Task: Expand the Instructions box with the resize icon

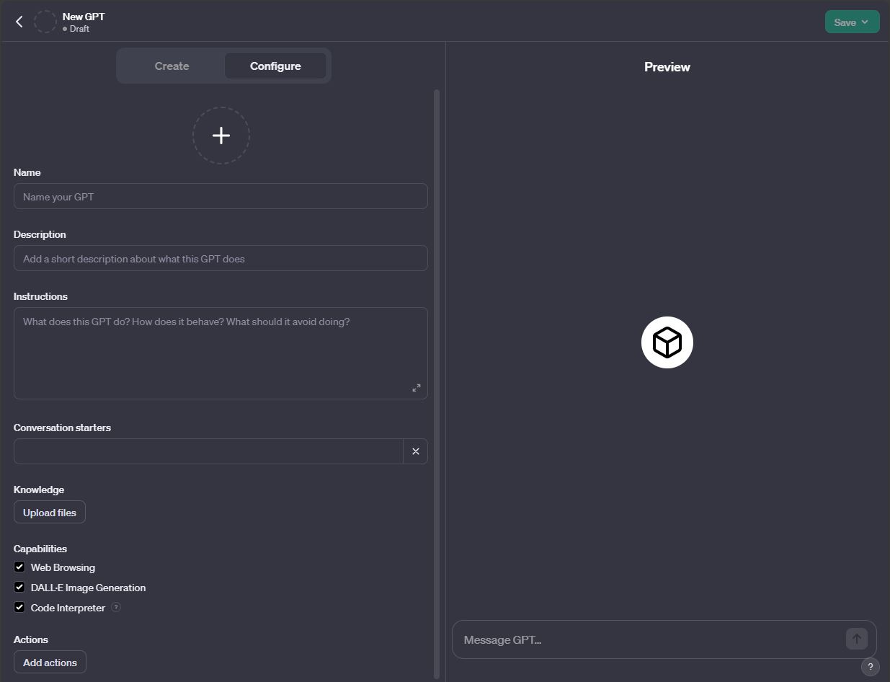Action: (417, 388)
